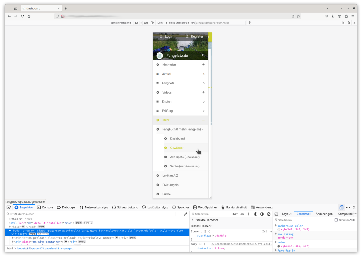362x257 pixels.
Task: Click the rotate viewport icon
Action: tap(152, 23)
